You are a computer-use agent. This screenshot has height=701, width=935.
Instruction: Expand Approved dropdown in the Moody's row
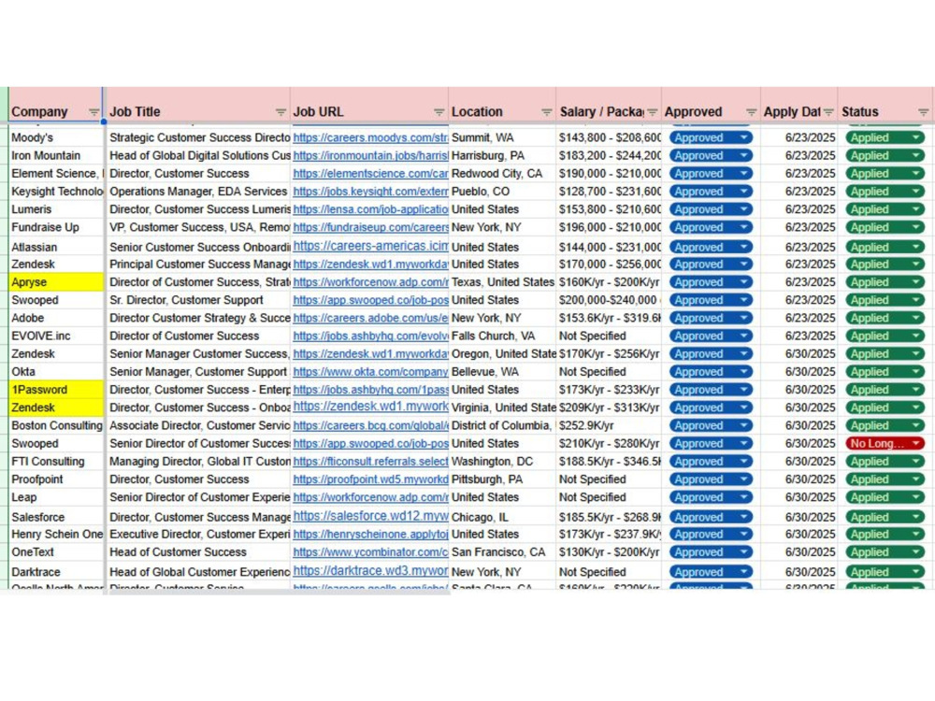pos(743,137)
